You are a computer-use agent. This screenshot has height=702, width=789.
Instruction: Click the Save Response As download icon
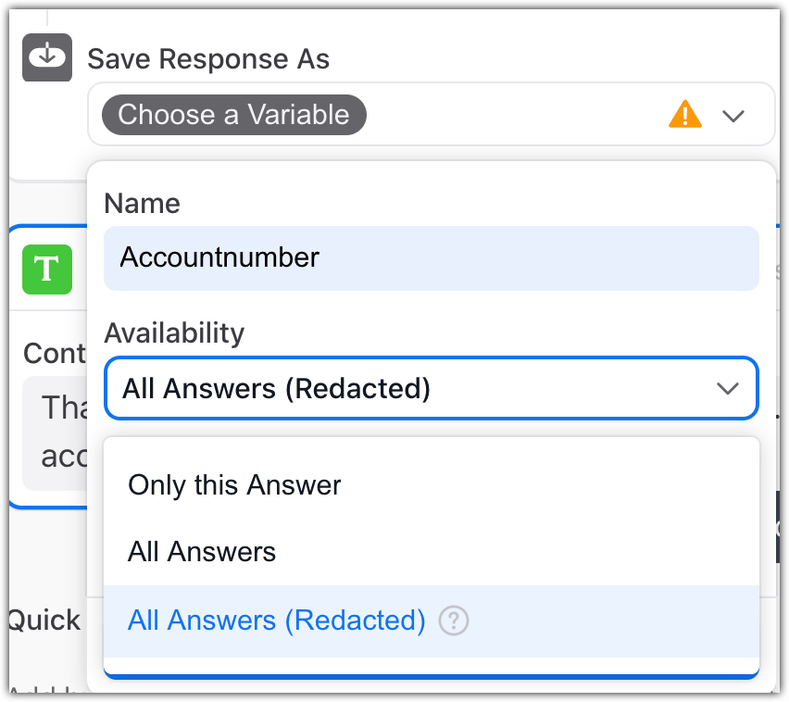[x=47, y=57]
